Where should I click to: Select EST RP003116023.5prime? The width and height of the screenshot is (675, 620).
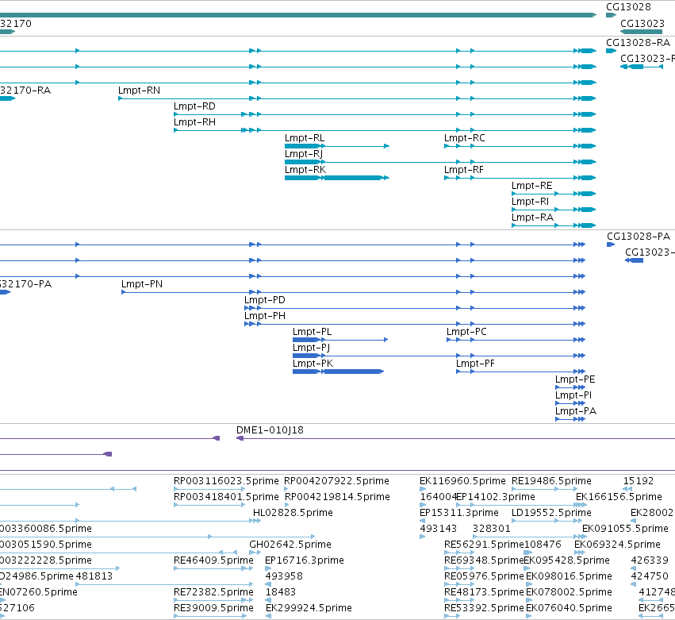coord(209,489)
